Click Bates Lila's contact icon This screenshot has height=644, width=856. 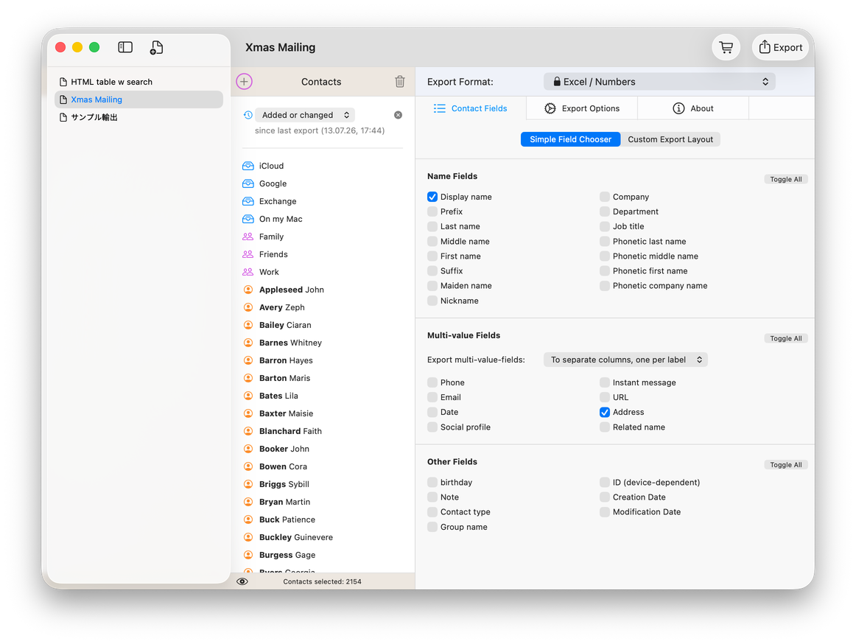(x=248, y=396)
